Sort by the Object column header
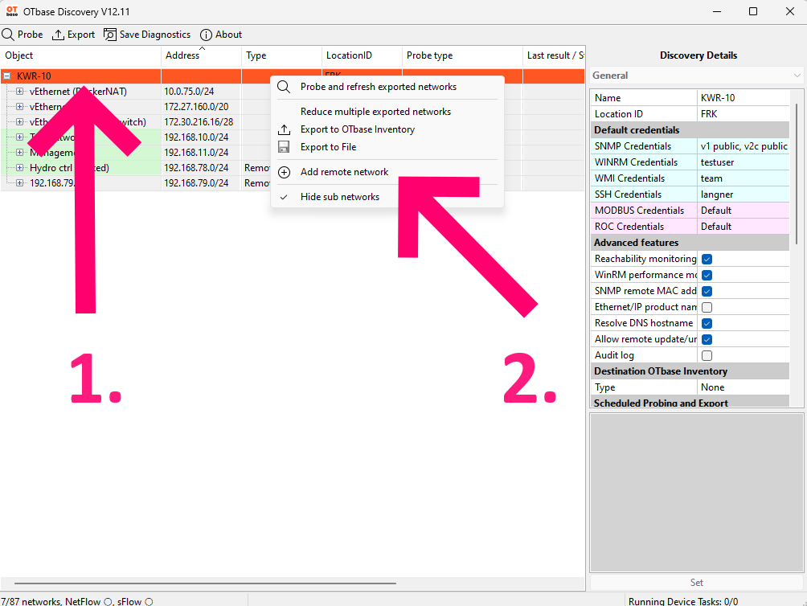The width and height of the screenshot is (807, 606). (81, 55)
